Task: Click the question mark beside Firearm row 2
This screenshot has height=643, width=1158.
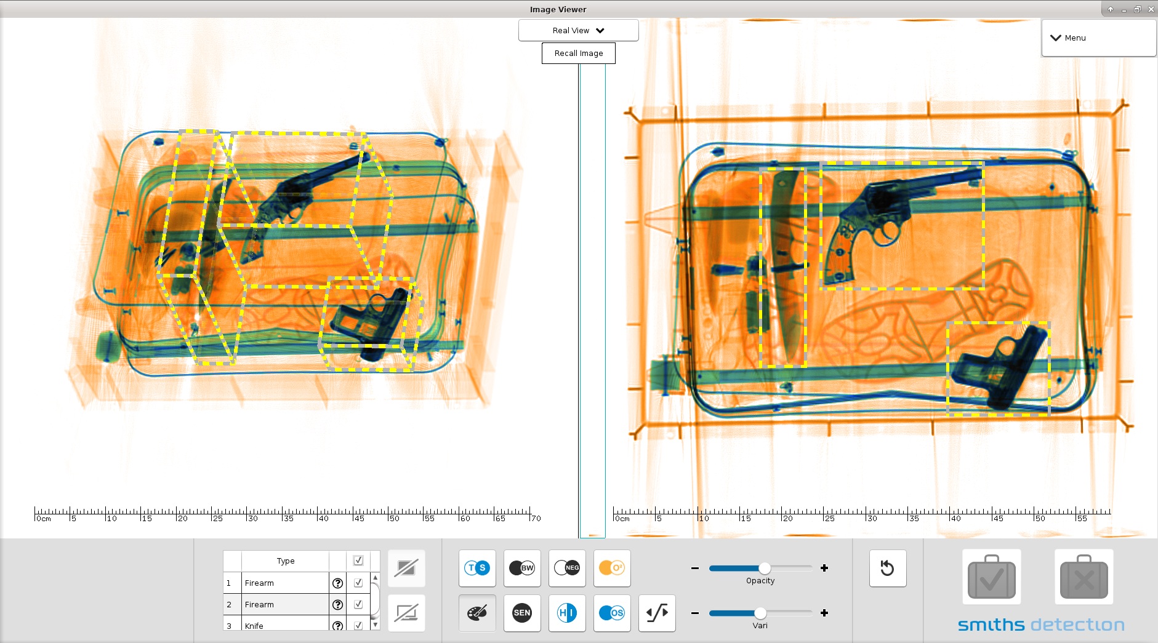Action: point(338,604)
